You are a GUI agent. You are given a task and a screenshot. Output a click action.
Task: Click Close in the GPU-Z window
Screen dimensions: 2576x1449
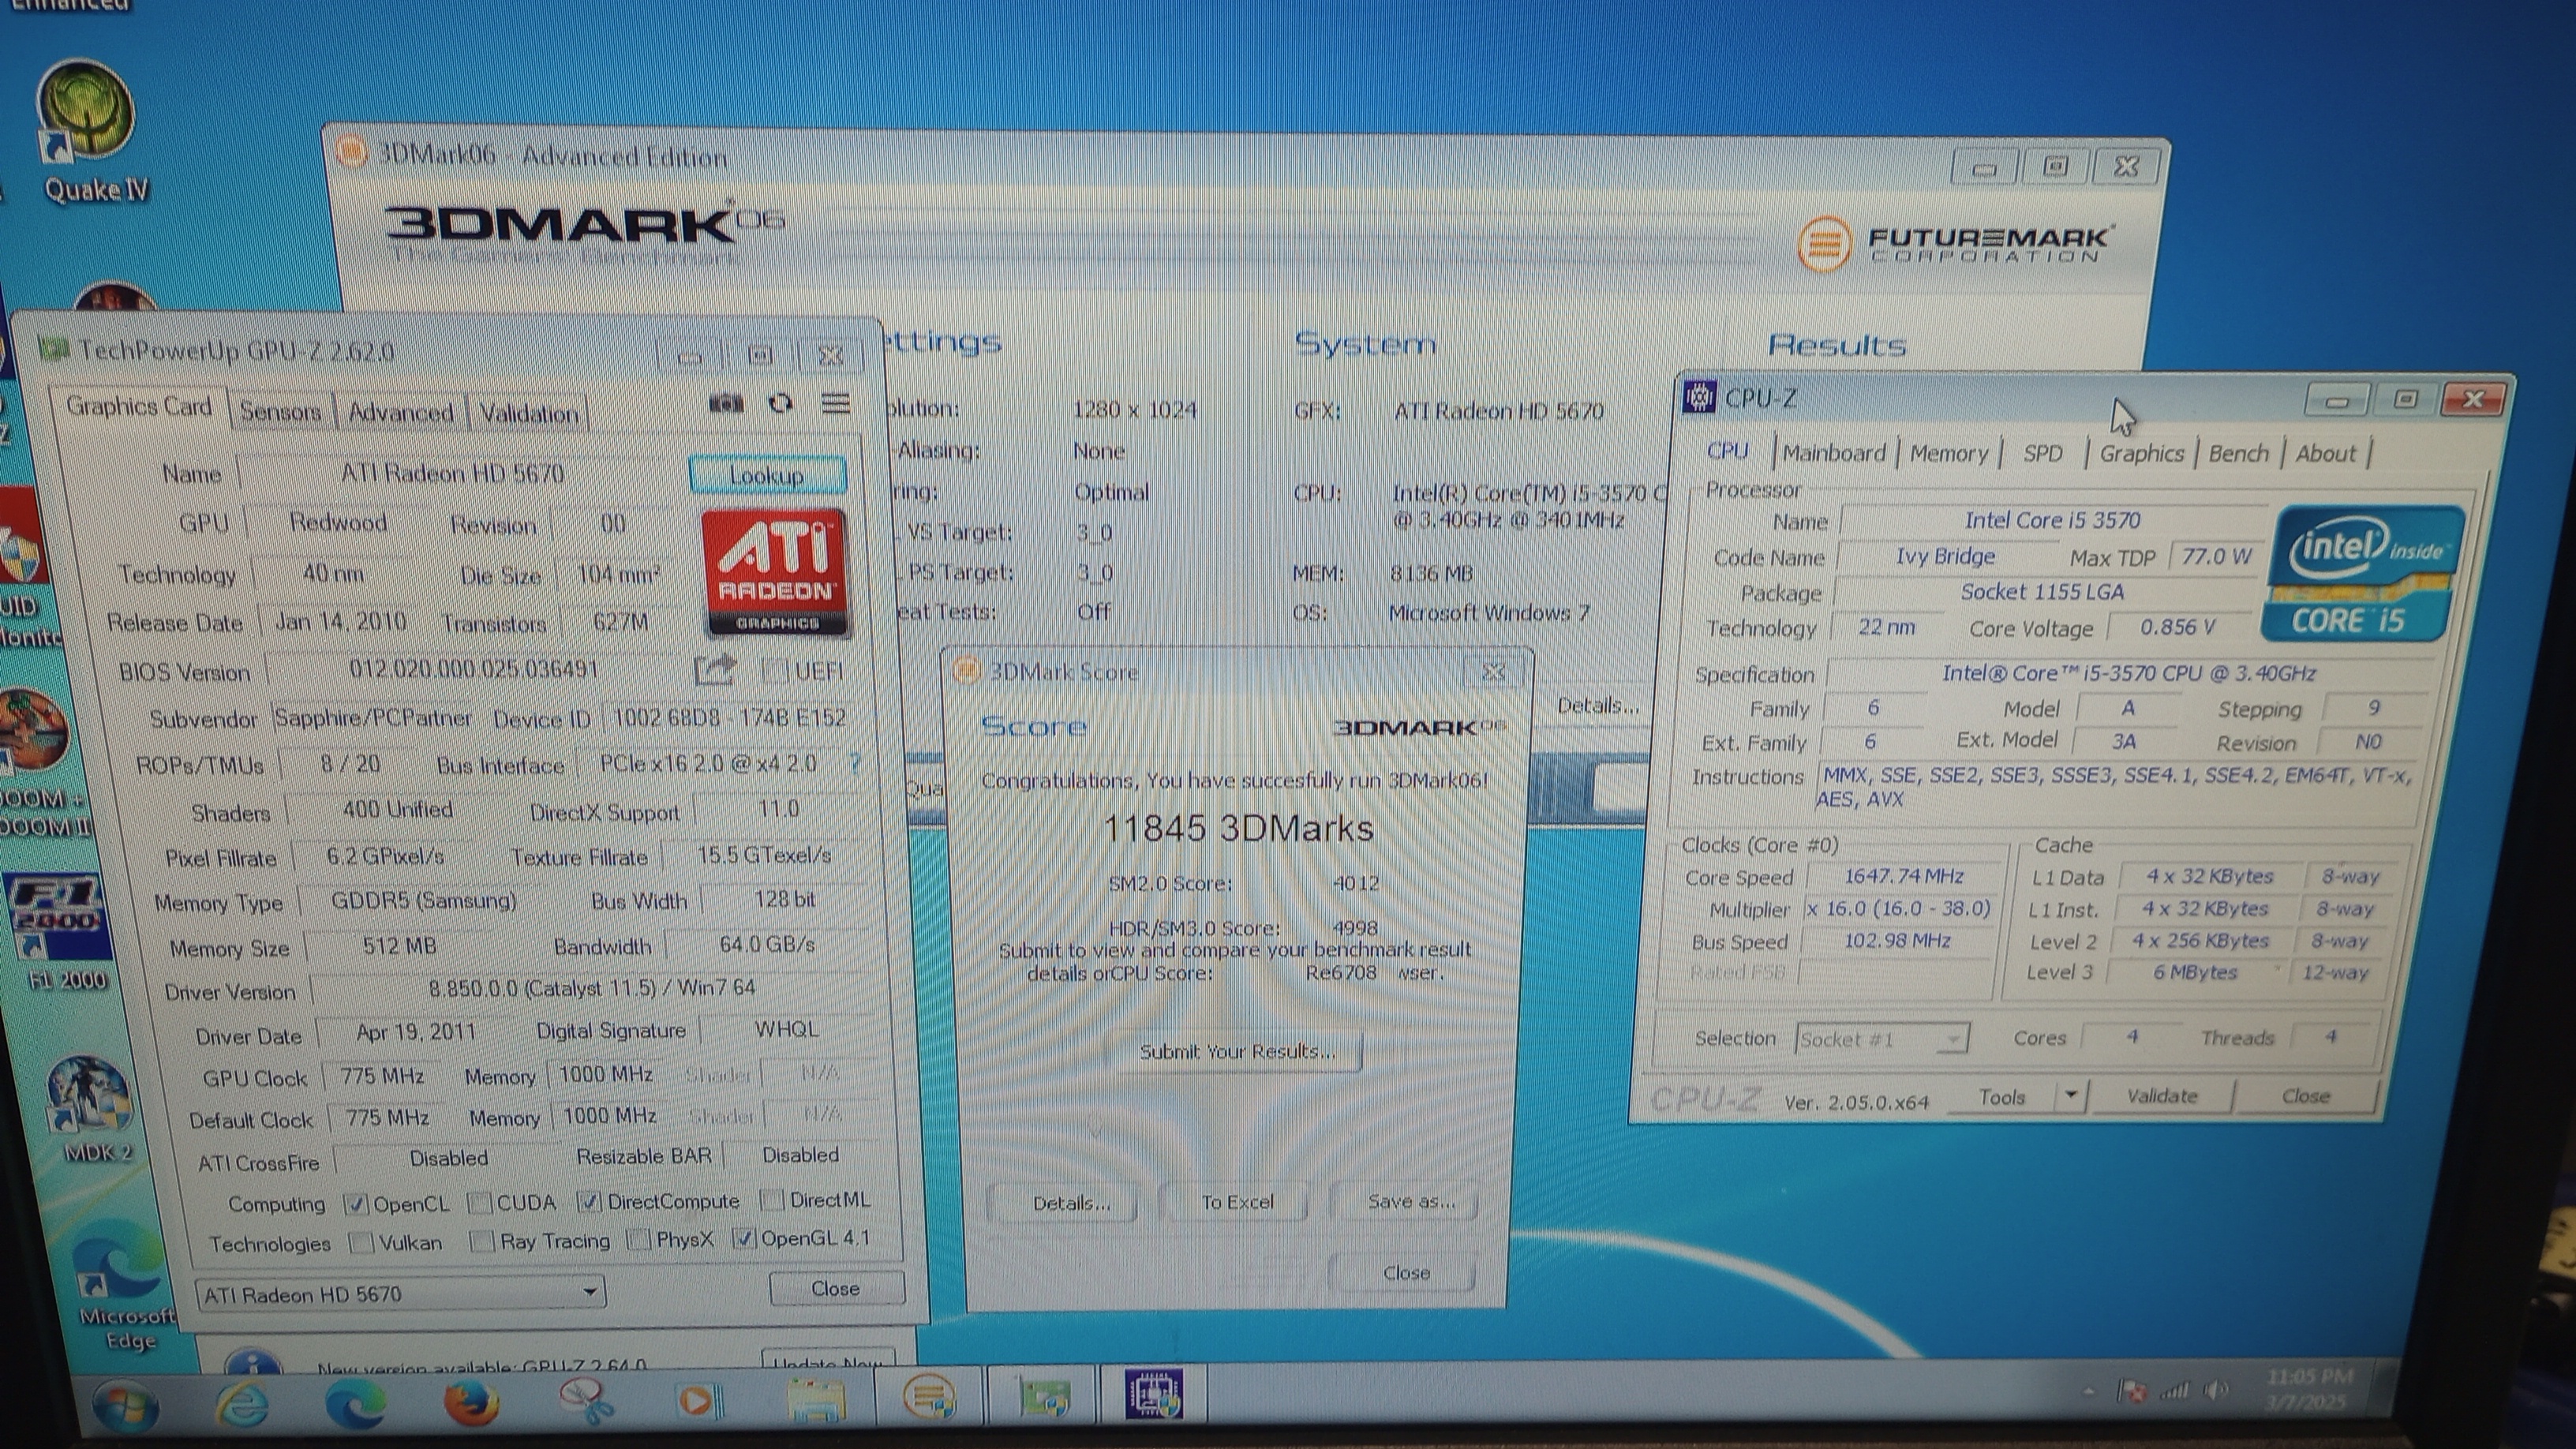click(x=835, y=1288)
